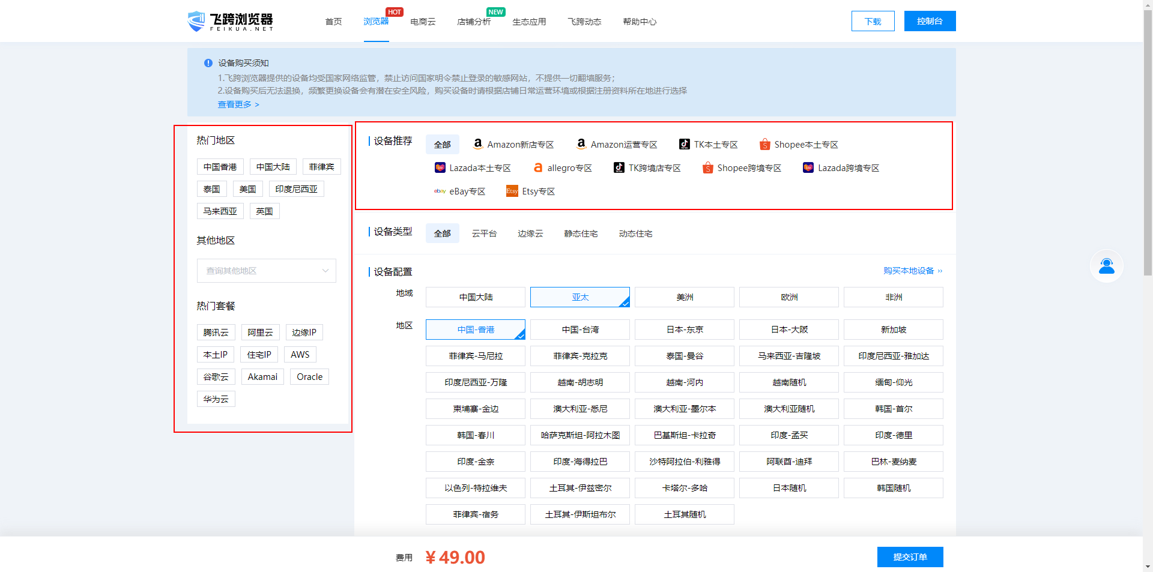Open the customer service avatar icon
Screen dimensions: 1153x572
click(1107, 266)
